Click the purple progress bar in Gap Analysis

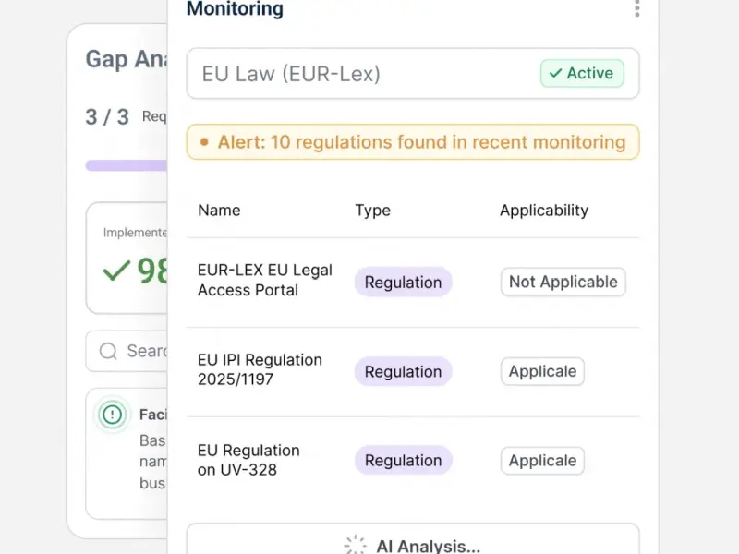tap(127, 165)
